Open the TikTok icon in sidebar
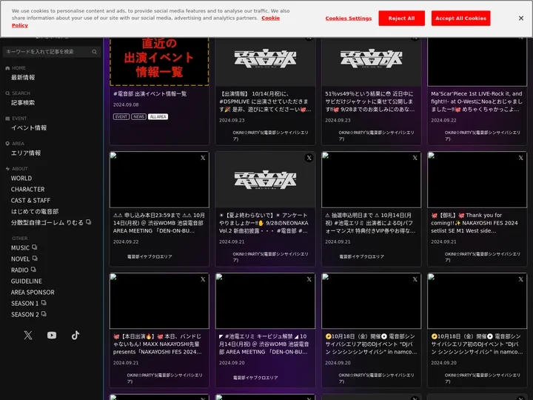Viewport: 533px width, 400px height. (x=76, y=336)
